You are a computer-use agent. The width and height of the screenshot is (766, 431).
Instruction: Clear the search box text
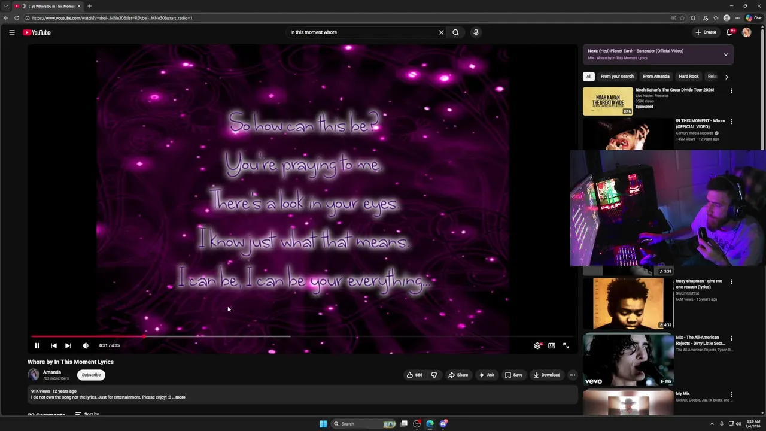(441, 32)
